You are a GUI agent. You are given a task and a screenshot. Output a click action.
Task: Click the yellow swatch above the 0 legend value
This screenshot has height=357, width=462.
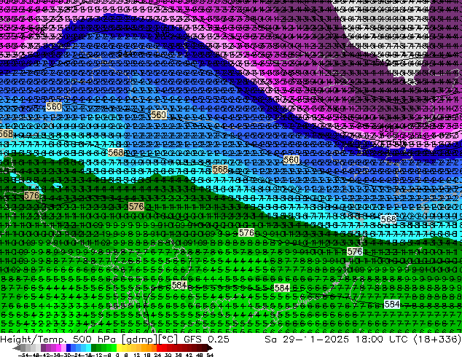120,348
